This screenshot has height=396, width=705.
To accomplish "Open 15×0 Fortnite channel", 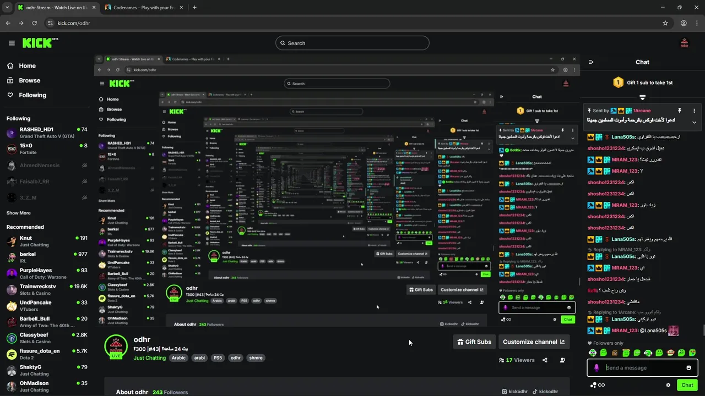I will [x=47, y=148].
